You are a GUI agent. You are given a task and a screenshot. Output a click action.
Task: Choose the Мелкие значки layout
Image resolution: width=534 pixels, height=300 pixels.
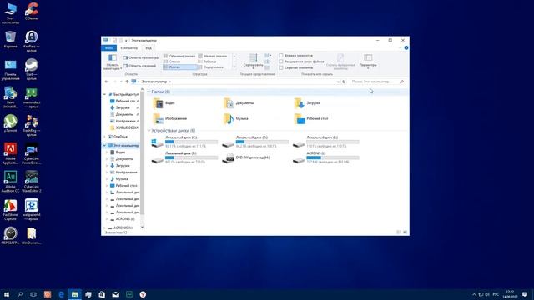click(213, 56)
